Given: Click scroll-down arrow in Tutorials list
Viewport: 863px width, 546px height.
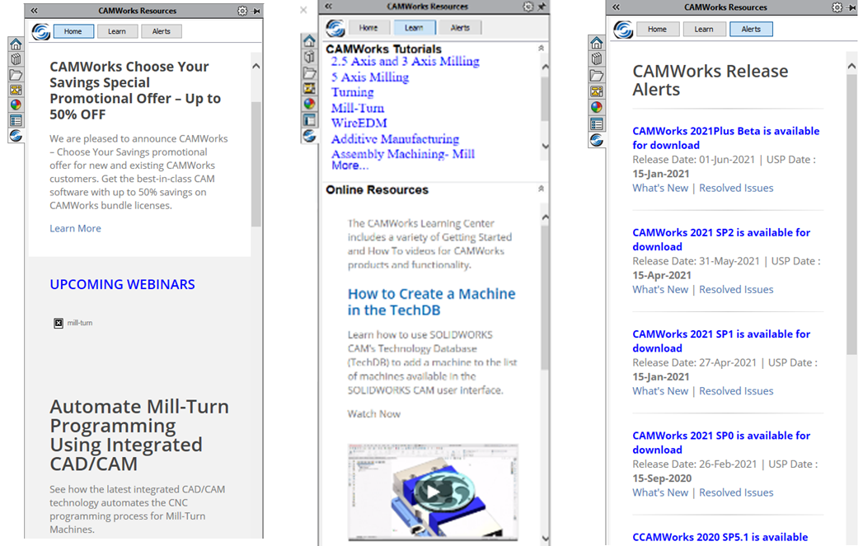Looking at the screenshot, I should click(x=545, y=147).
